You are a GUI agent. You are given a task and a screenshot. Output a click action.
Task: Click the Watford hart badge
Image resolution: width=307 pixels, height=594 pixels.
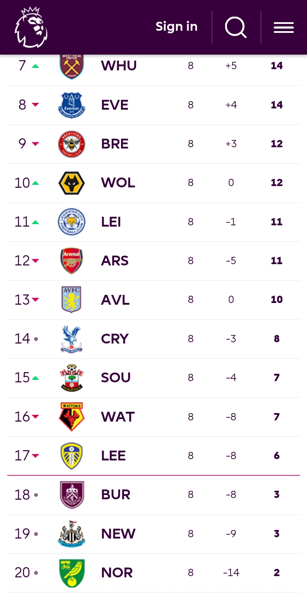72,416
